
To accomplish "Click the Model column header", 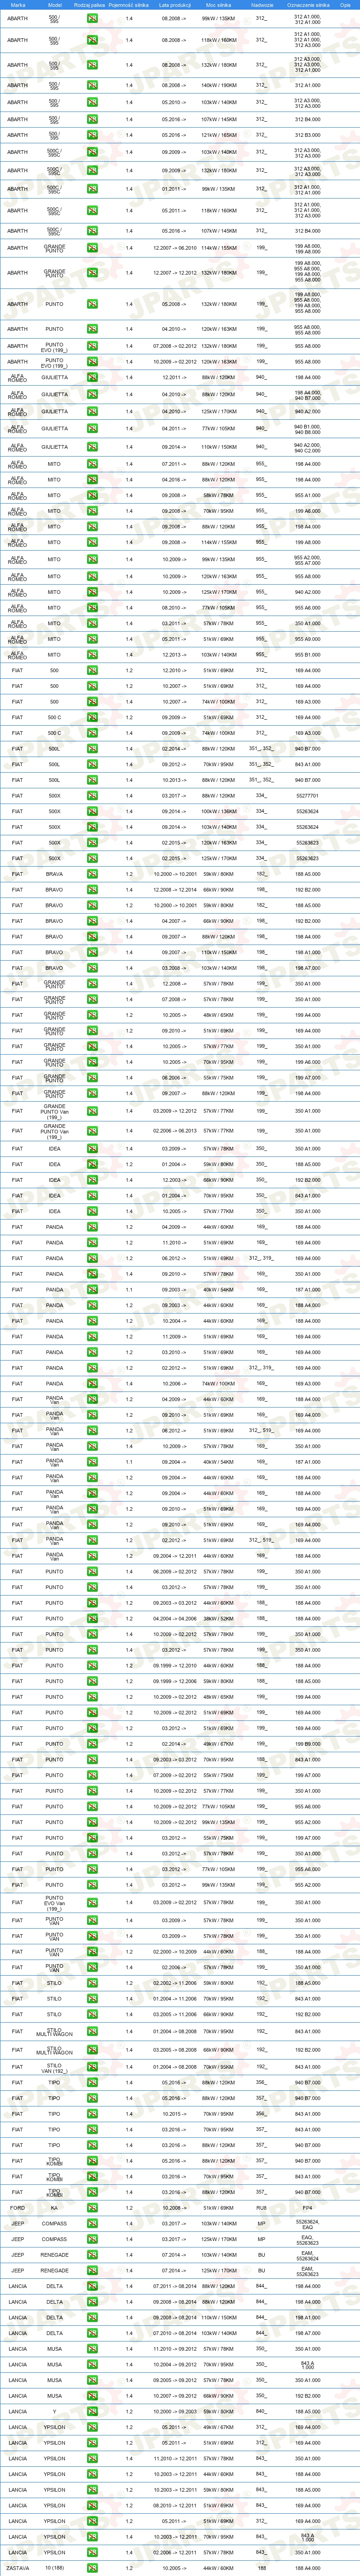I will tap(54, 5).
